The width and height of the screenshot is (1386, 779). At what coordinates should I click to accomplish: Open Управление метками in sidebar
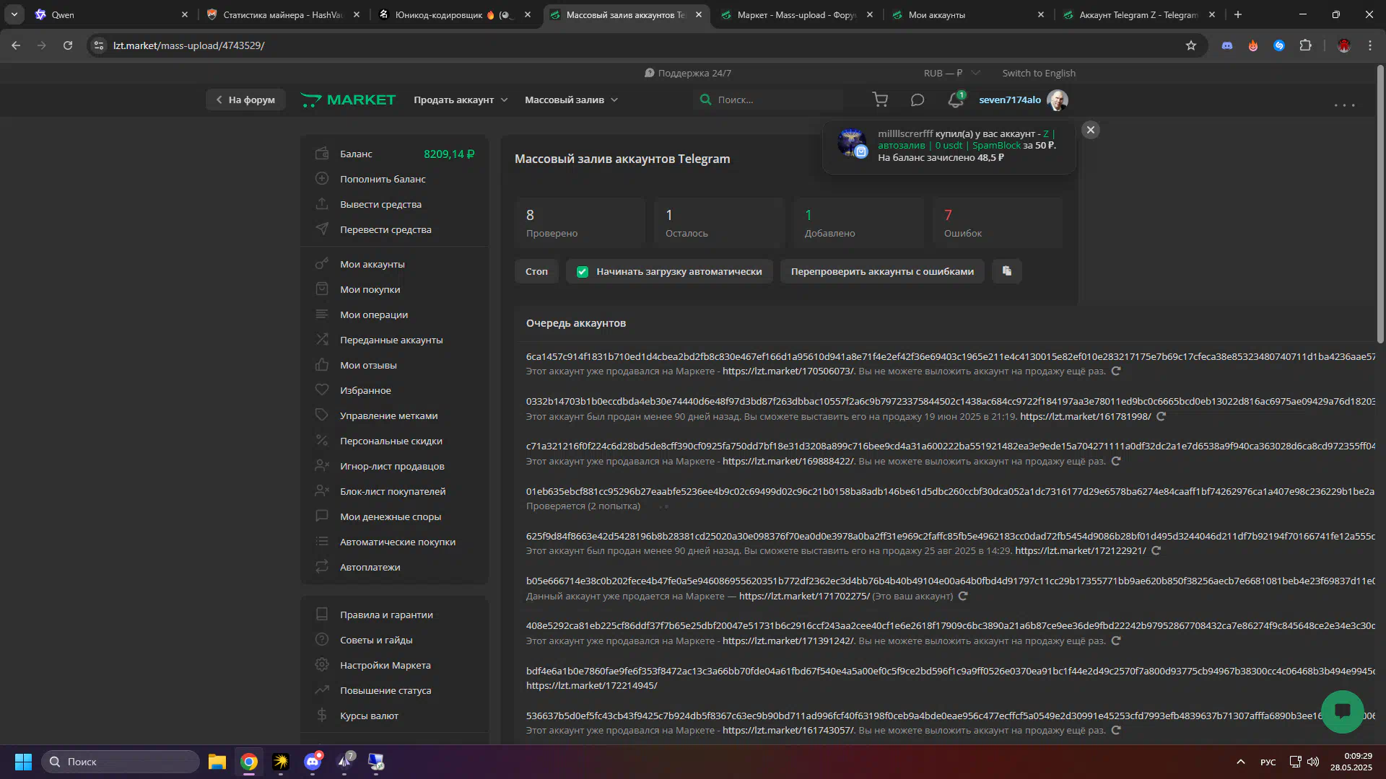tap(388, 415)
